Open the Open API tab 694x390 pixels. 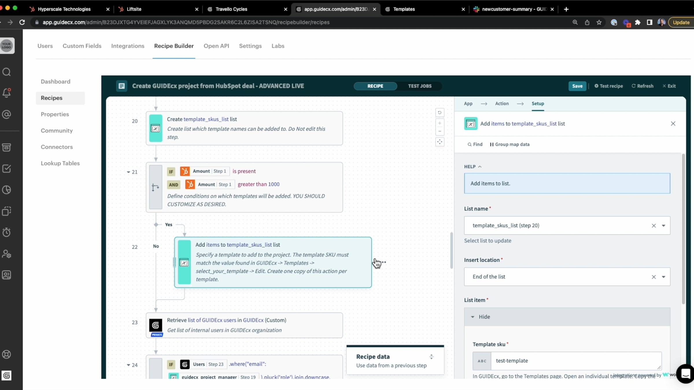(216, 46)
